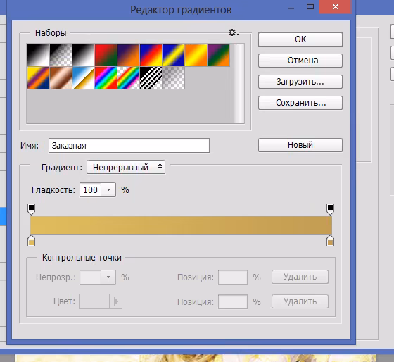
Task: Select the right color stop
Action: tap(330, 241)
